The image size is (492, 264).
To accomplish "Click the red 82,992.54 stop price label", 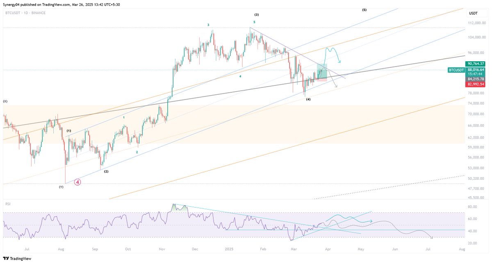I will (x=476, y=84).
